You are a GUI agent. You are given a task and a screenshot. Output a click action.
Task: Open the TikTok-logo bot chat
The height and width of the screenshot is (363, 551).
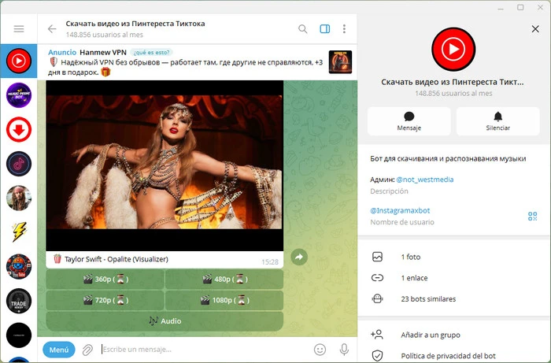[19, 164]
